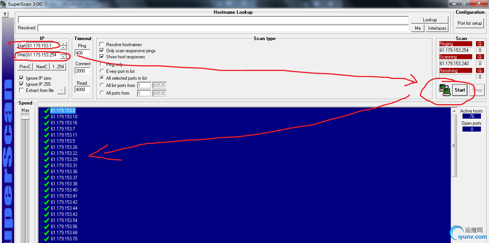Click the green check icon for 61.179.153.68

pos(47,233)
